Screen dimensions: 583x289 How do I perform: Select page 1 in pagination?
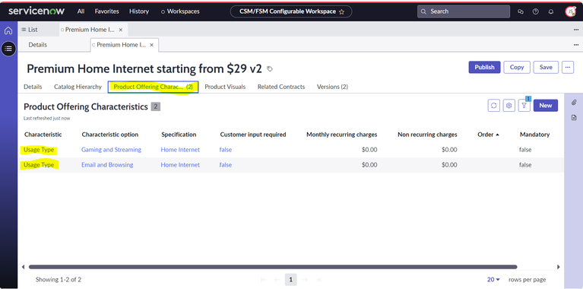(291, 279)
